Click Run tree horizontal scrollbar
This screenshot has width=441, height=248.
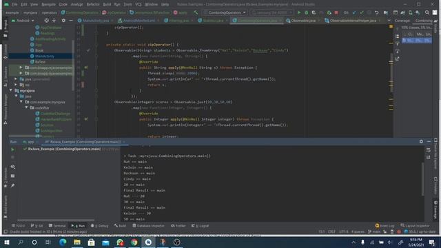(x=56, y=220)
